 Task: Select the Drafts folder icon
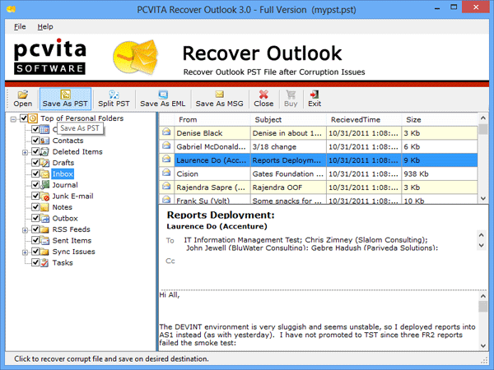click(x=44, y=163)
